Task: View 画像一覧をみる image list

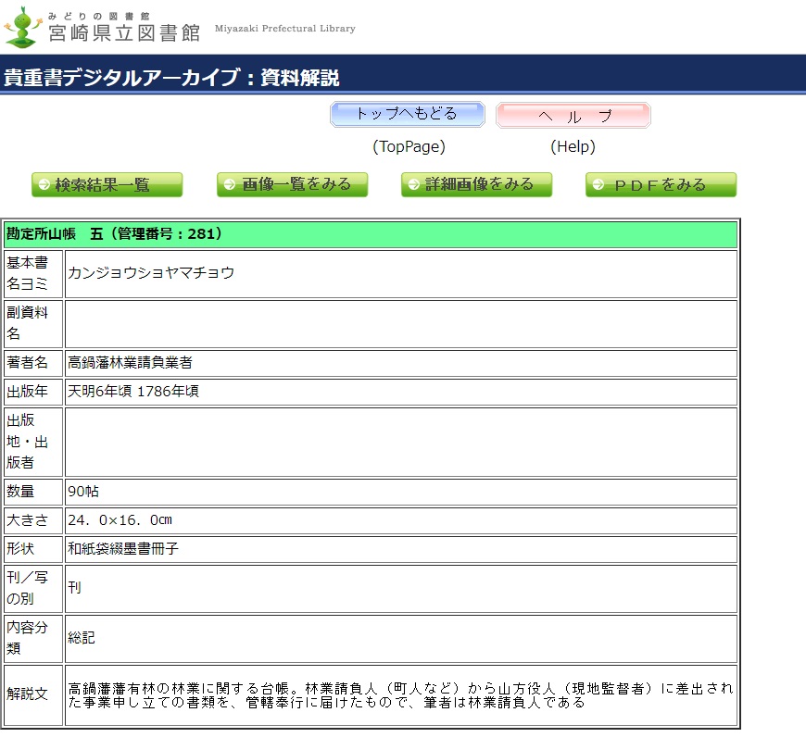Action: 292,184
